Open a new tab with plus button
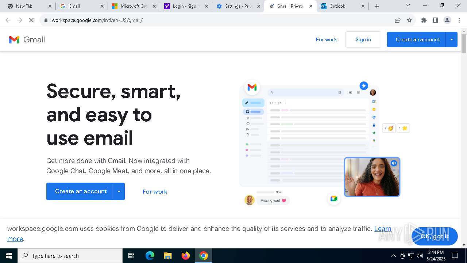 coord(377,6)
